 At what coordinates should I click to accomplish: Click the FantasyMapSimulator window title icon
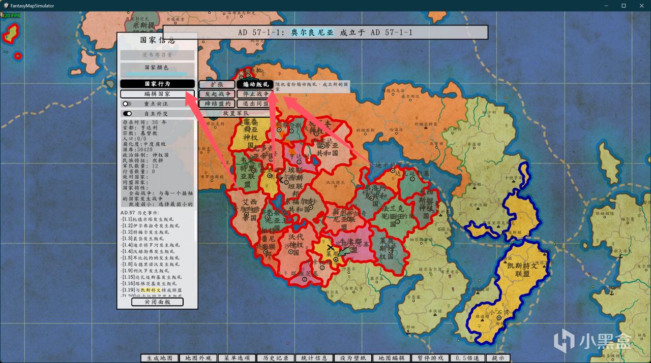click(x=5, y=6)
